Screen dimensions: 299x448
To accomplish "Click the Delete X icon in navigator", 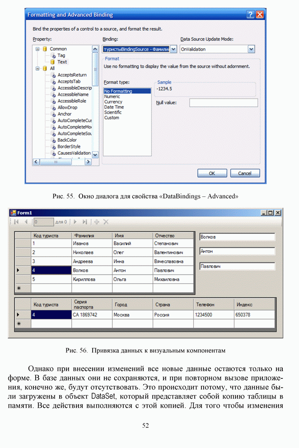I will pyautogui.click(x=106, y=222).
